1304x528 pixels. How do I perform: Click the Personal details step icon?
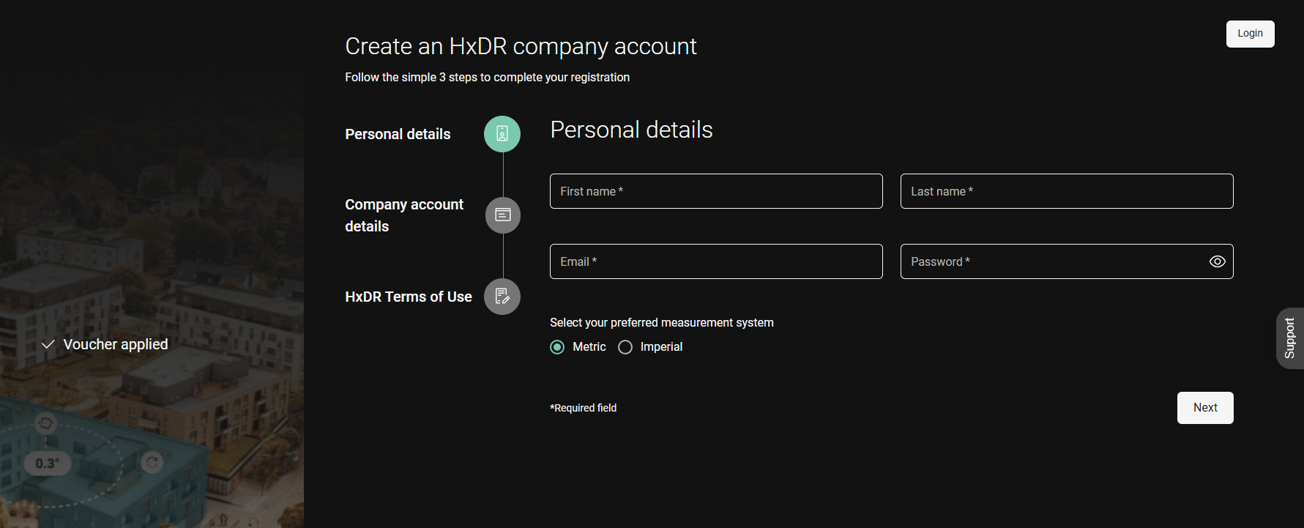coord(502,134)
